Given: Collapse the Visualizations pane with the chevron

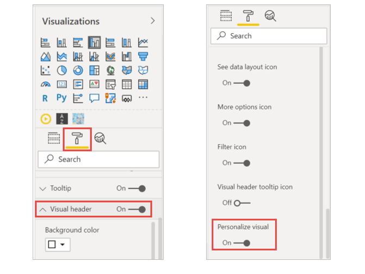Looking at the screenshot, I should pos(152,21).
